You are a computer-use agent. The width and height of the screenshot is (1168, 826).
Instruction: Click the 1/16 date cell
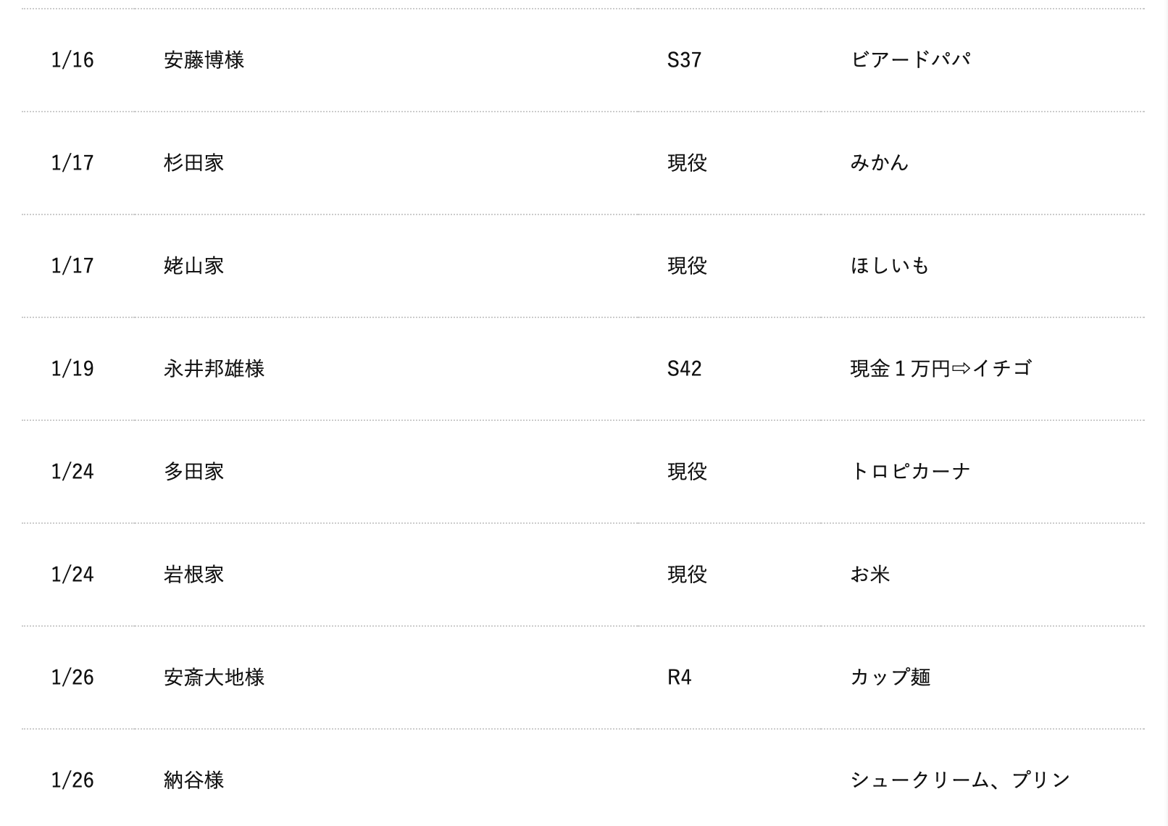72,59
